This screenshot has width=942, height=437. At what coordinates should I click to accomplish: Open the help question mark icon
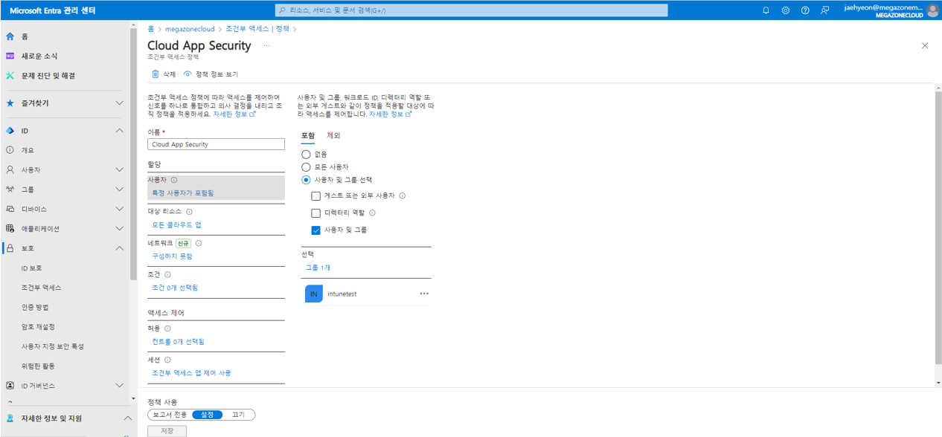pos(805,10)
